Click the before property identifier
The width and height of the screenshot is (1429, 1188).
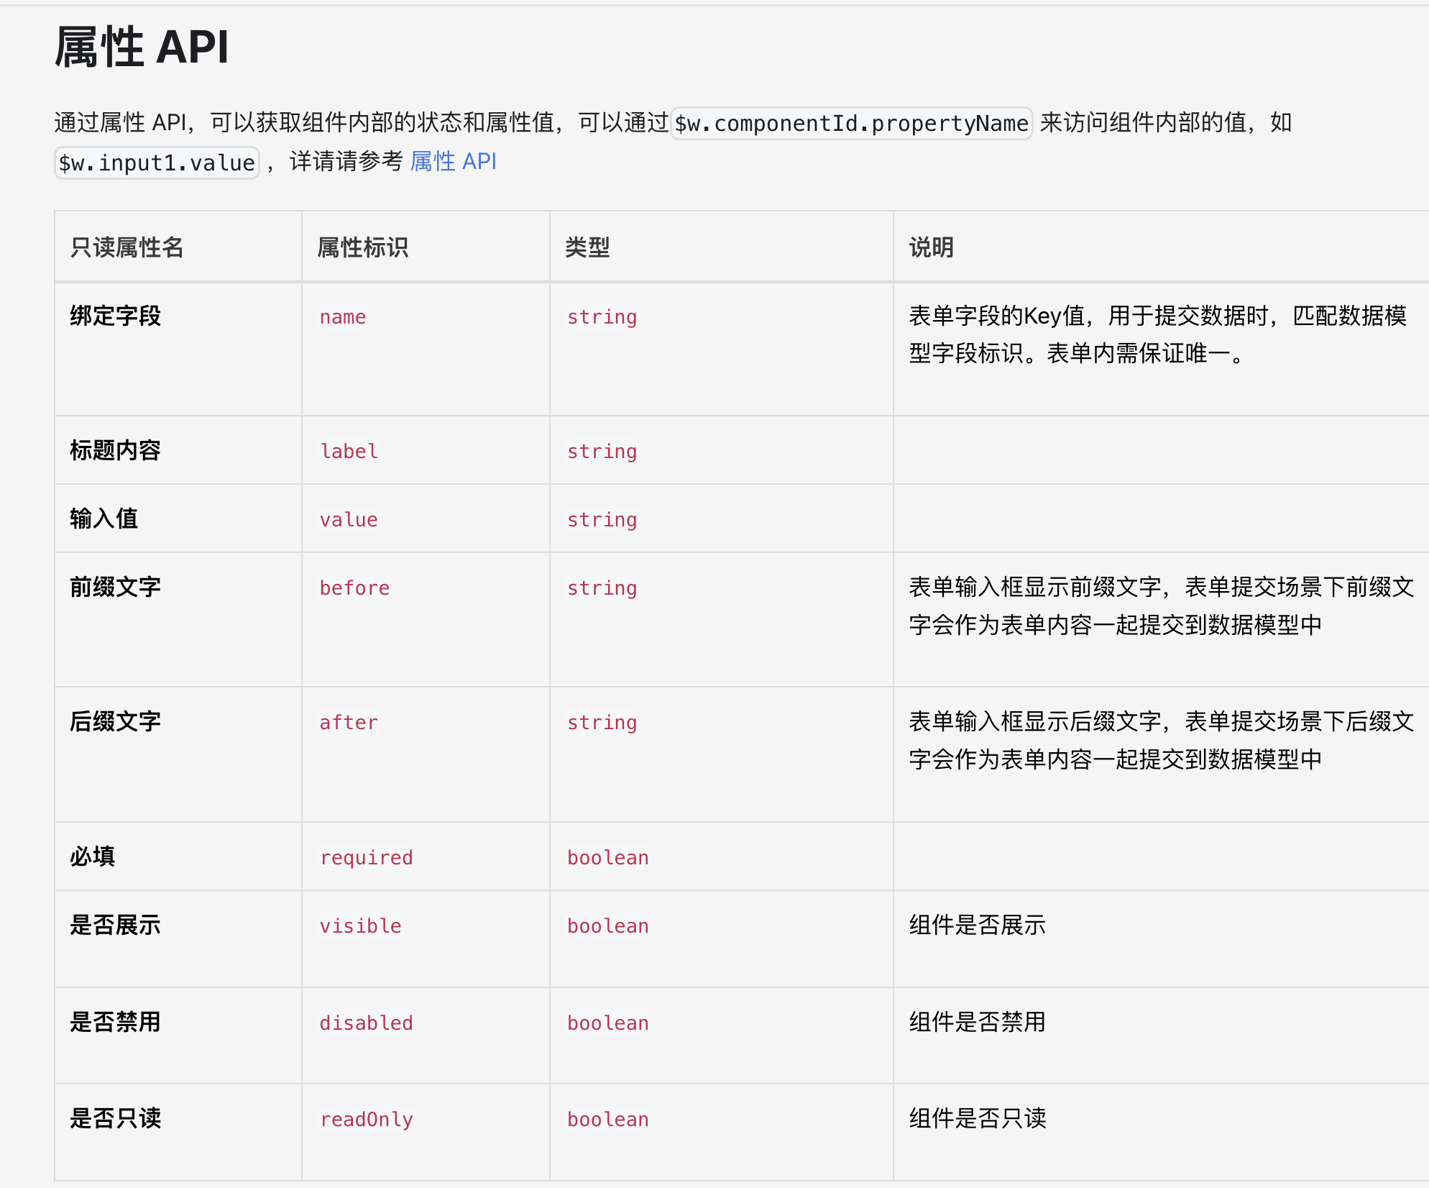[354, 588]
